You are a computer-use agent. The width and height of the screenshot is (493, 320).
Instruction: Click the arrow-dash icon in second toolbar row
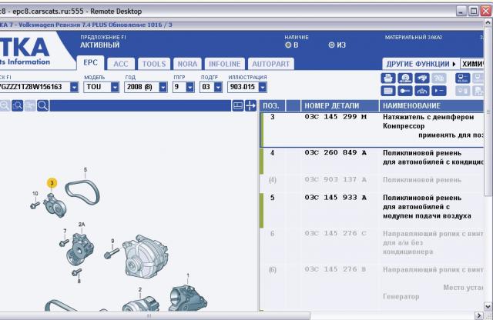(x=439, y=91)
